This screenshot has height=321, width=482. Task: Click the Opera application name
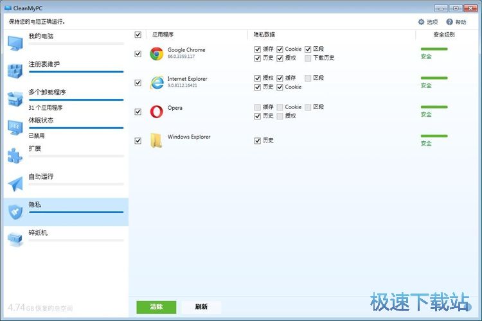click(x=175, y=108)
